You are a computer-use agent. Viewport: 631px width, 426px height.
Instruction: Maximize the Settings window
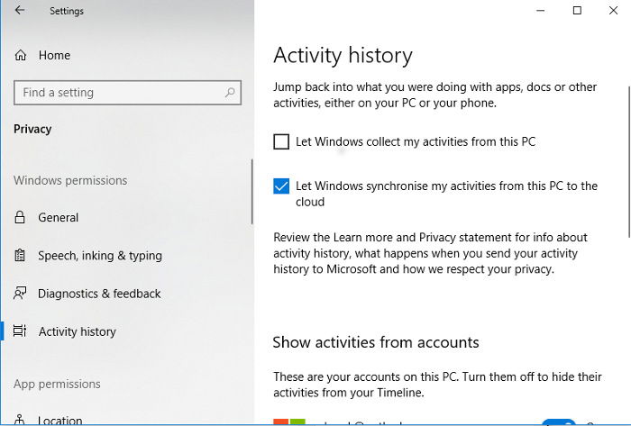click(x=577, y=11)
